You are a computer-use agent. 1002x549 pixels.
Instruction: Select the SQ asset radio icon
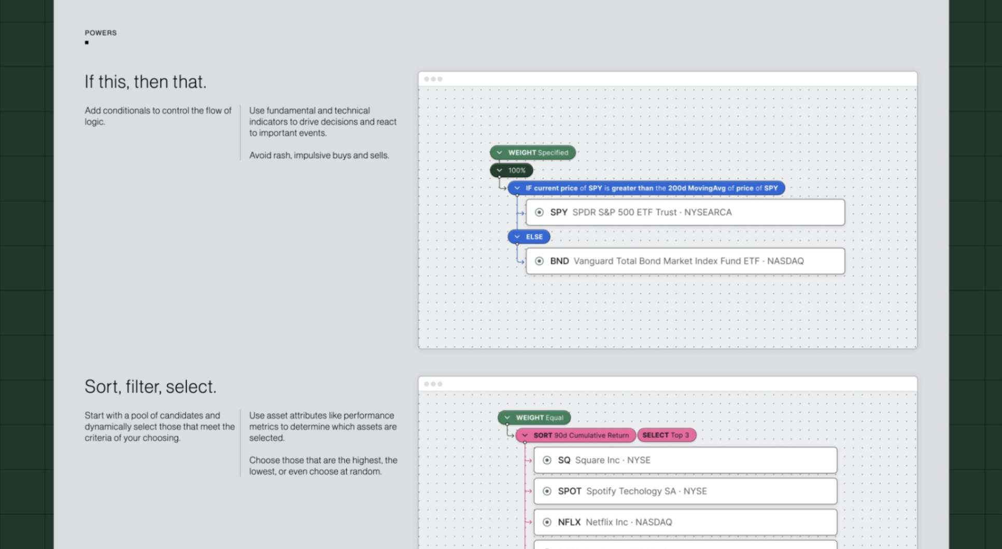547,460
